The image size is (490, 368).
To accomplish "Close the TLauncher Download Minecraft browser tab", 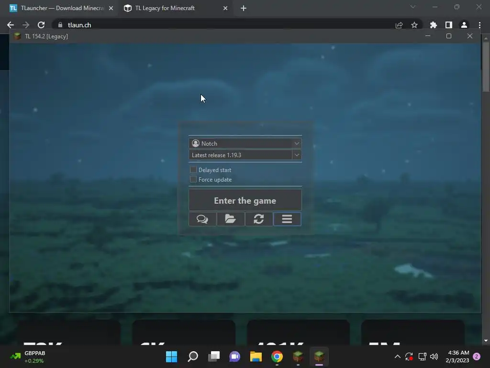I will tap(111, 8).
